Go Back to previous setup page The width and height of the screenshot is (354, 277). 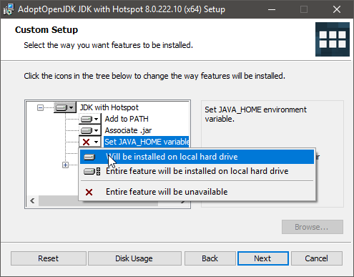210,258
